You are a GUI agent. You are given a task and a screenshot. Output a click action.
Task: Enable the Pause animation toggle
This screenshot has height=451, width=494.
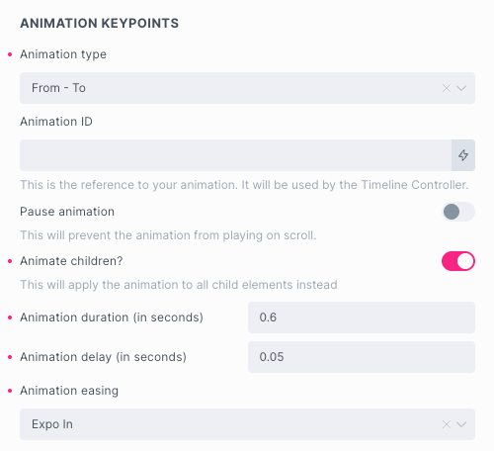458,212
